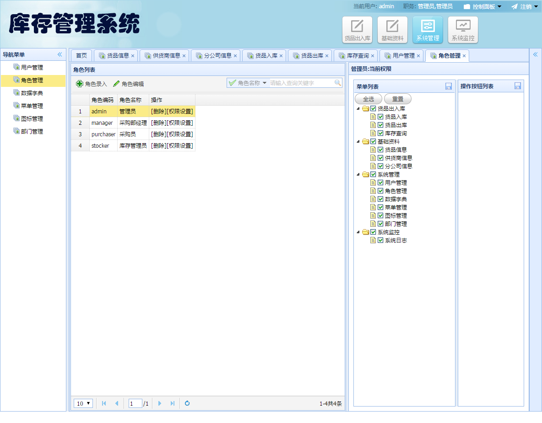
Task: Open the page size dropdown showing 10
Action: click(83, 403)
